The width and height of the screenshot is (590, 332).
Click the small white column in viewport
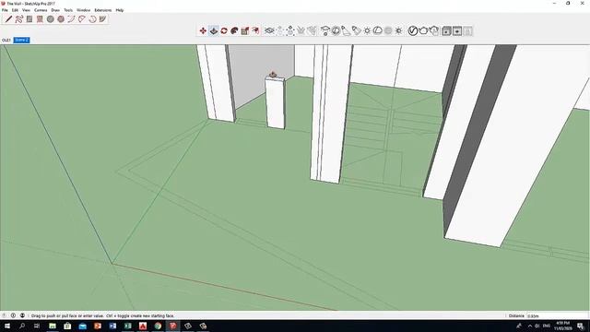click(275, 101)
